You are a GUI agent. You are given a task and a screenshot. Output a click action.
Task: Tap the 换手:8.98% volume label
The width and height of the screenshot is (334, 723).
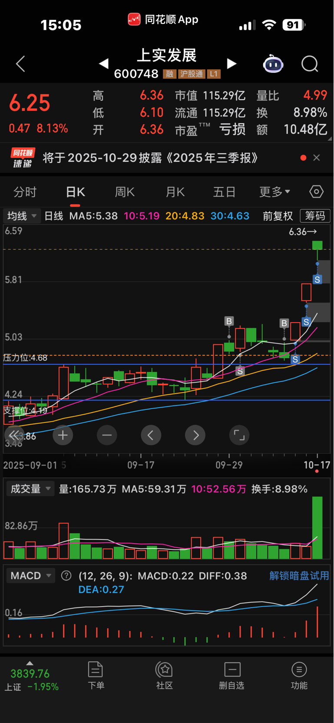[x=279, y=489]
